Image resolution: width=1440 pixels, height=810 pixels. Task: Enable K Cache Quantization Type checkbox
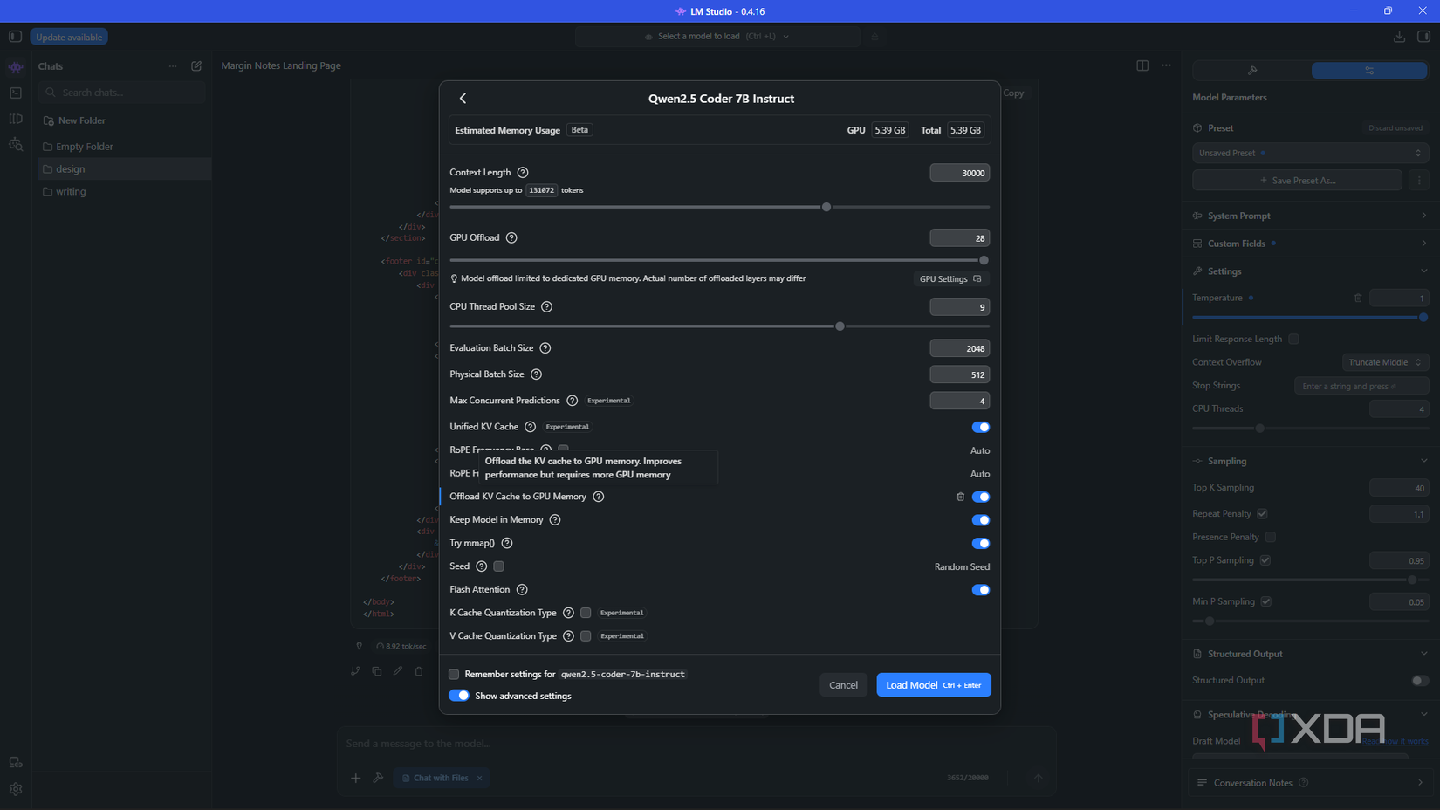[586, 613]
